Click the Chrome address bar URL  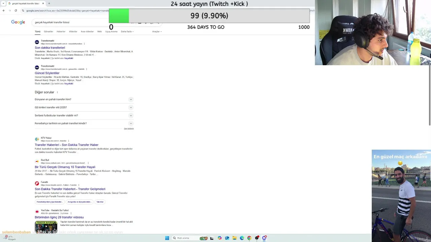67,10
